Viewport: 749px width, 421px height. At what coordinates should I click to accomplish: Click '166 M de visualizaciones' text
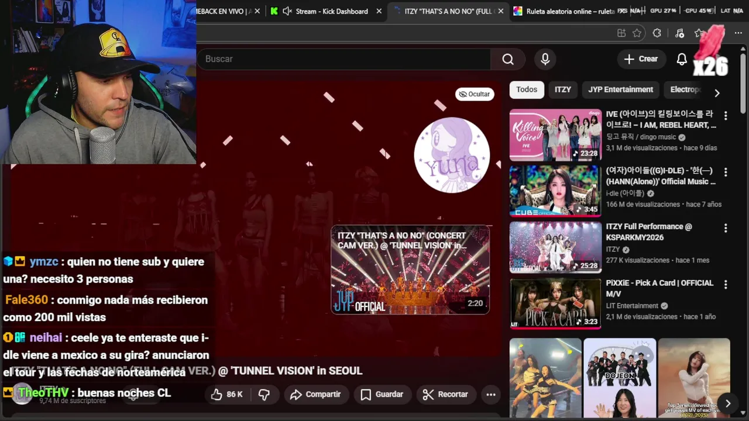[x=643, y=204]
